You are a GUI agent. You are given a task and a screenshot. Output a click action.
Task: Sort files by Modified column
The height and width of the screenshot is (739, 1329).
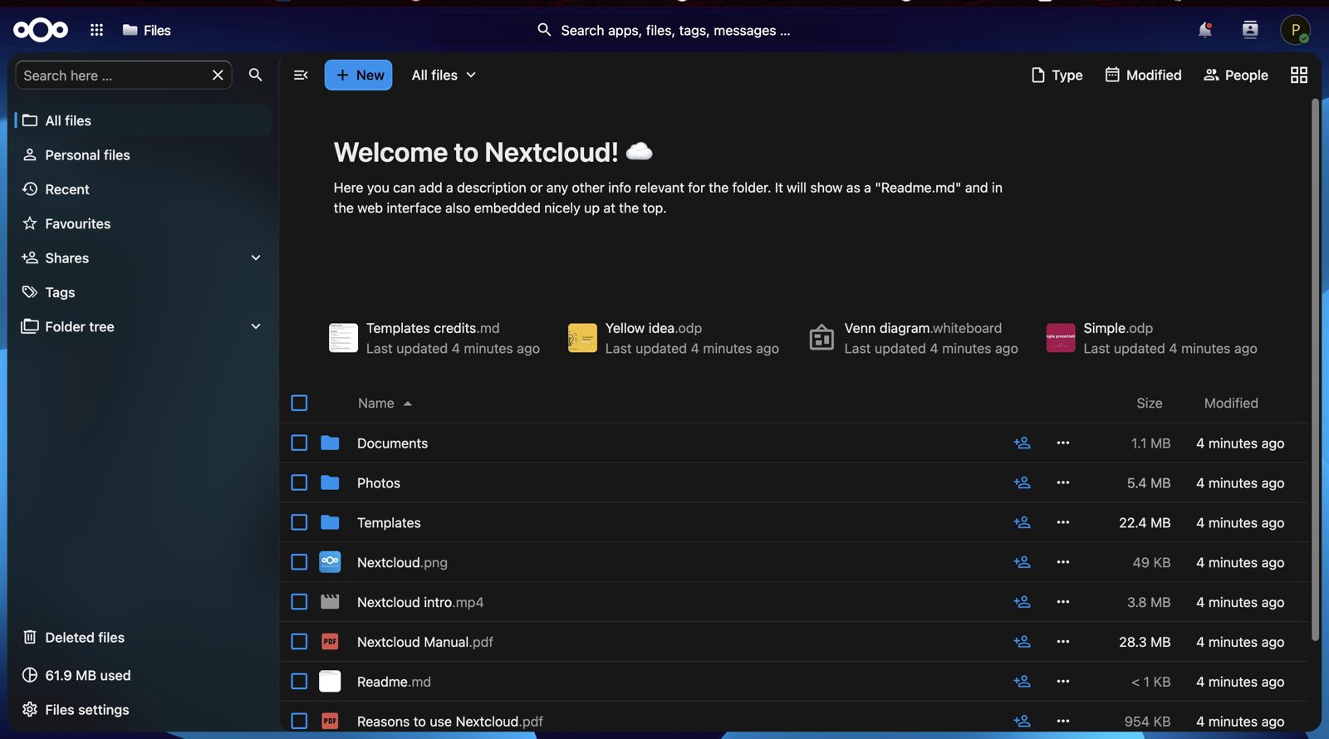[1231, 403]
